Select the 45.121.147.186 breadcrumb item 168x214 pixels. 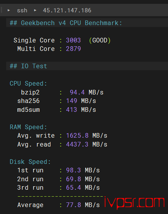(x=67, y=10)
